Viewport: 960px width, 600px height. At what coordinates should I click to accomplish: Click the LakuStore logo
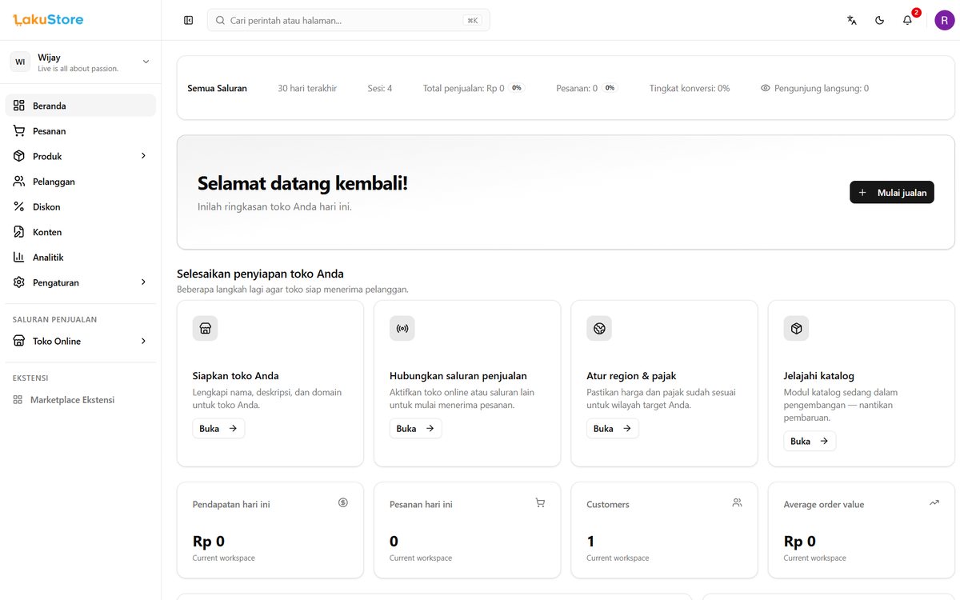click(48, 20)
